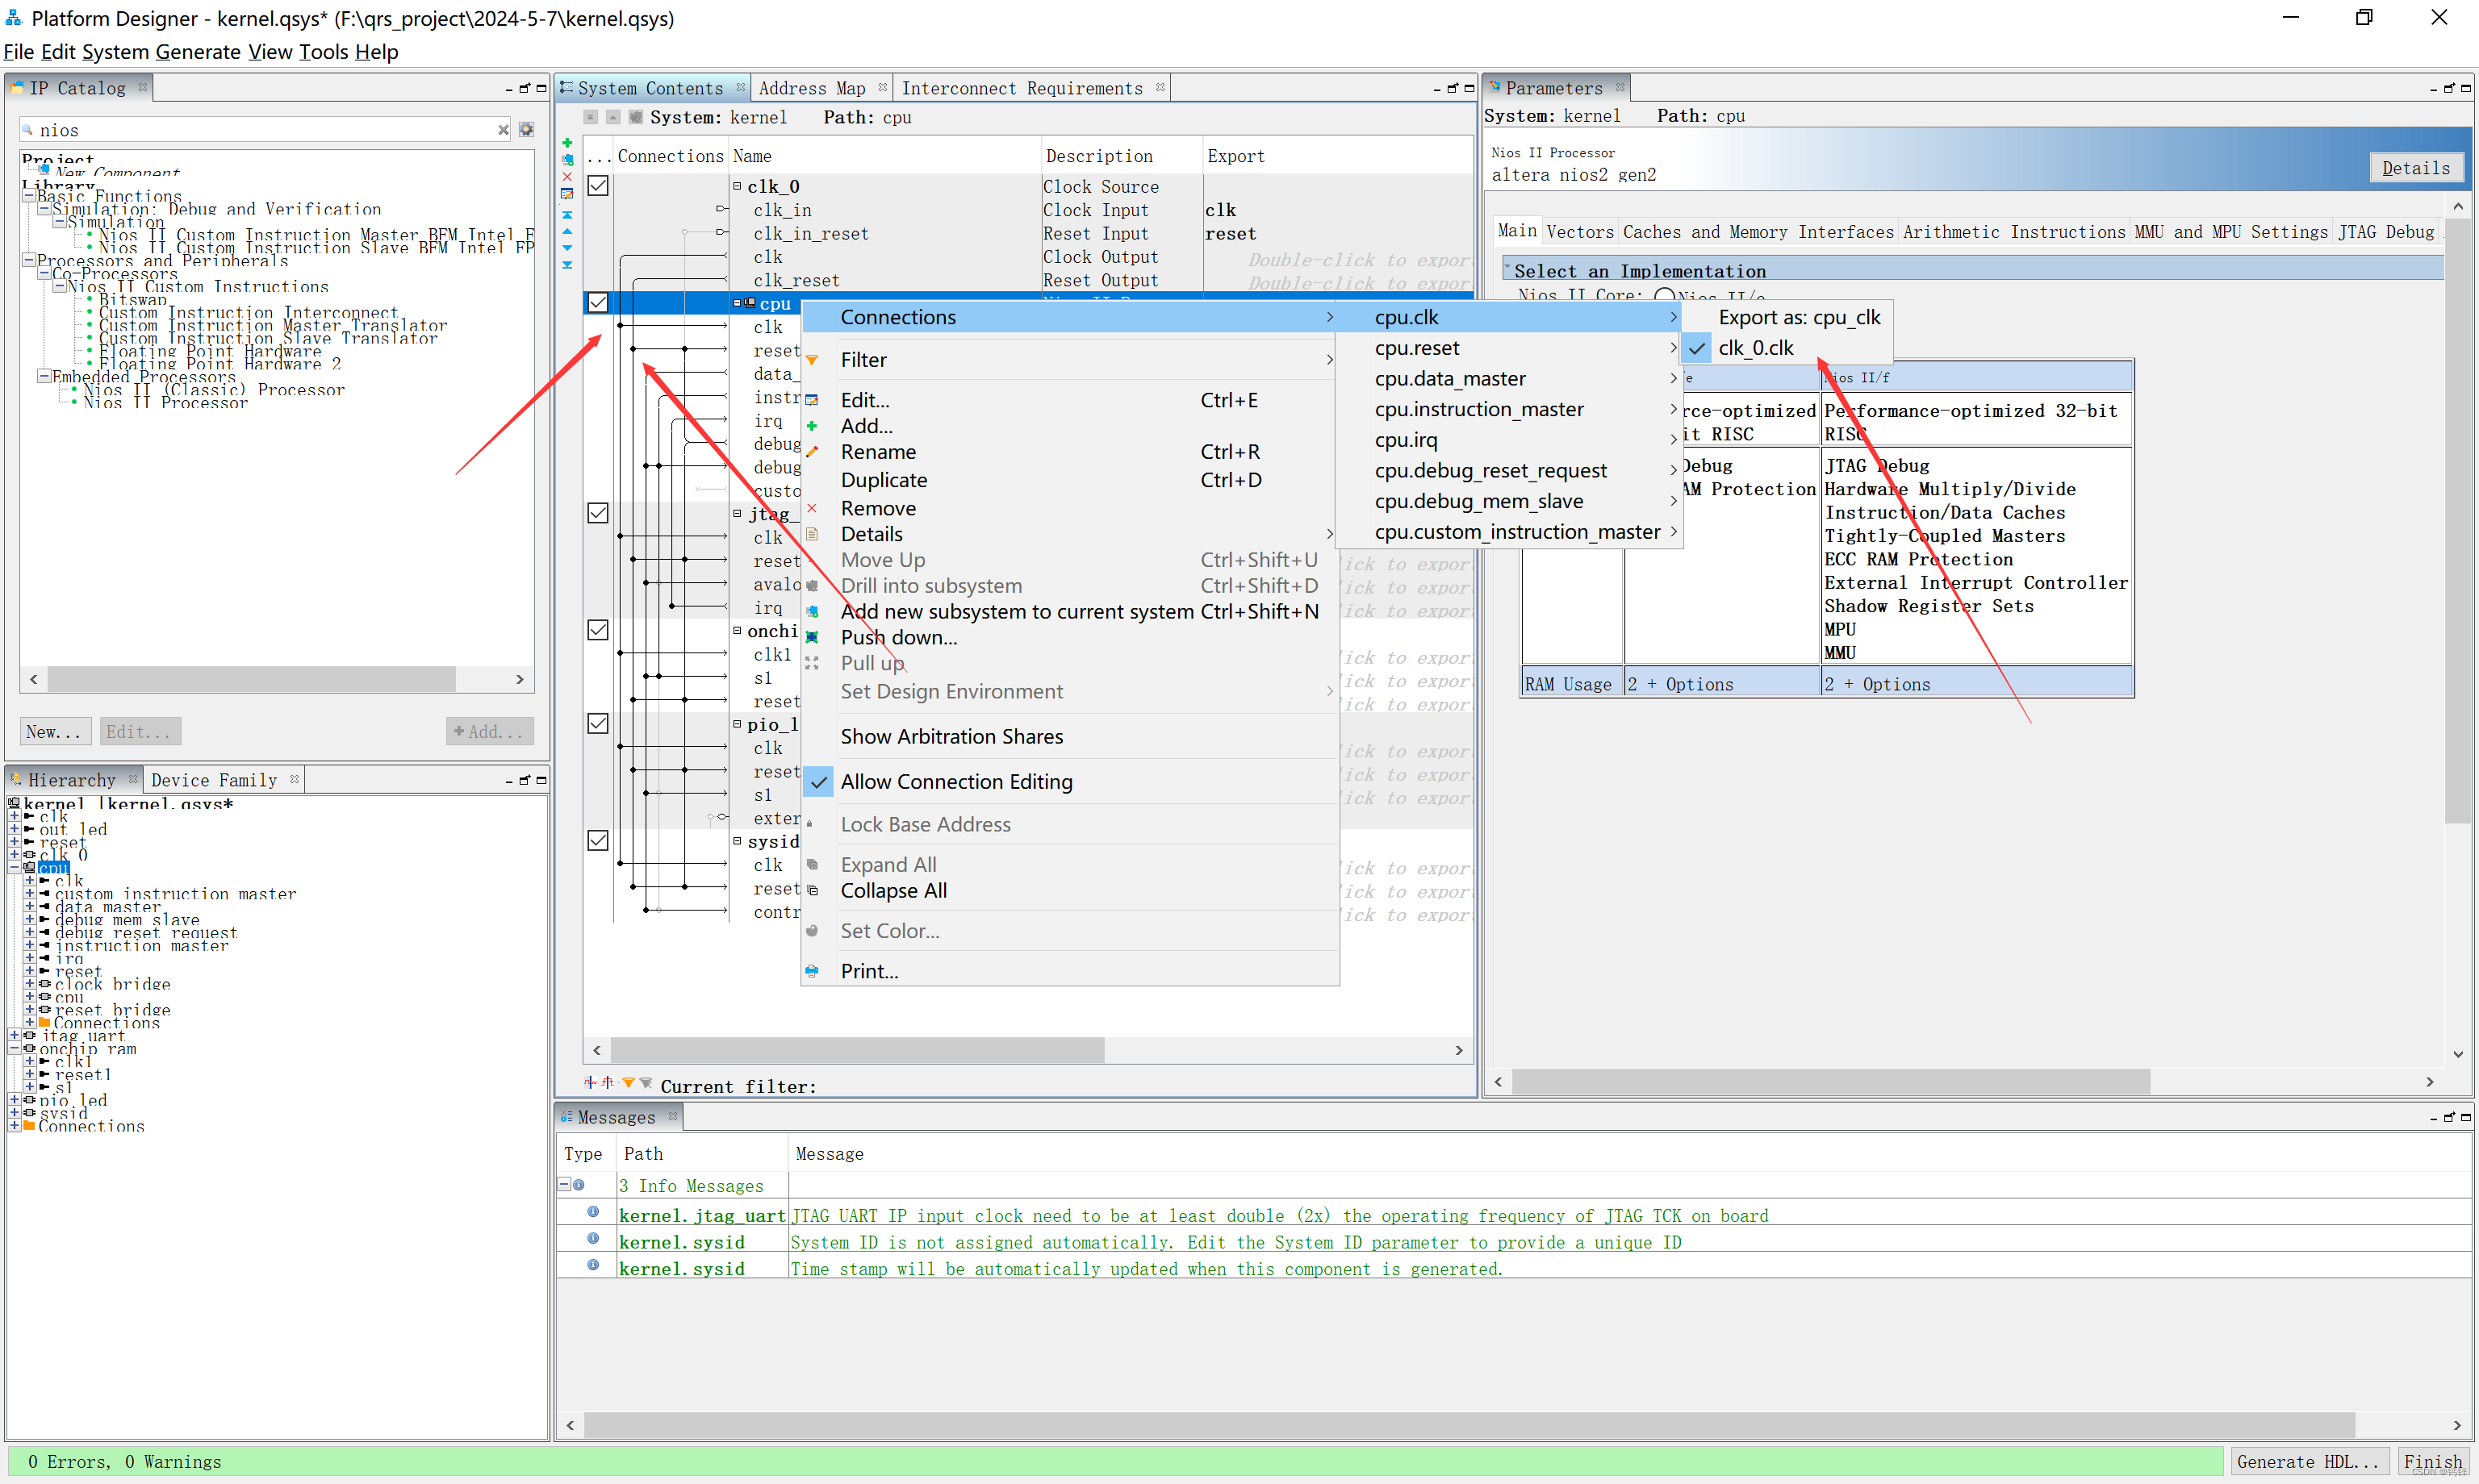The width and height of the screenshot is (2479, 1484).
Task: Click the Generate HDL... button
Action: click(x=2308, y=1461)
